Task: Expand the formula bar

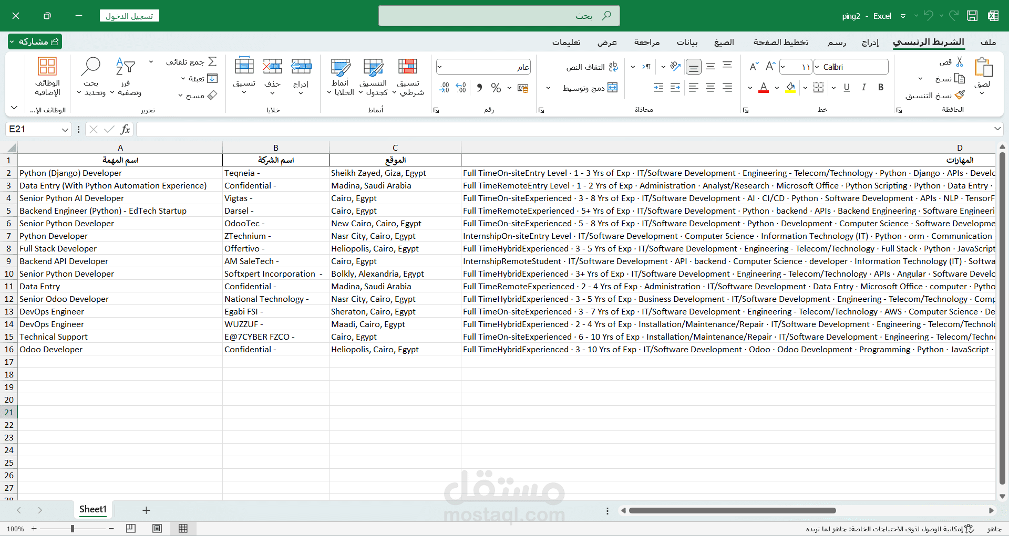Action: point(997,129)
